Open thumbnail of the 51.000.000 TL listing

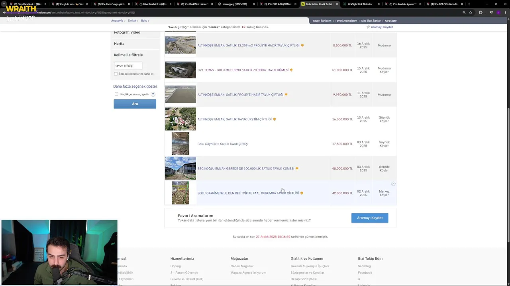[x=180, y=70]
